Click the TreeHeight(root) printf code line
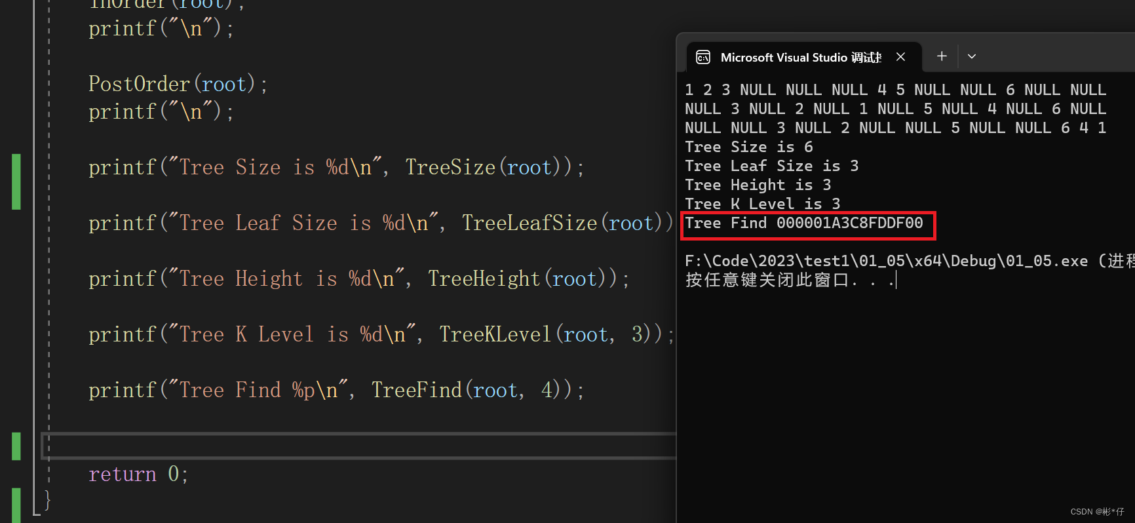The image size is (1135, 523). pos(359,279)
